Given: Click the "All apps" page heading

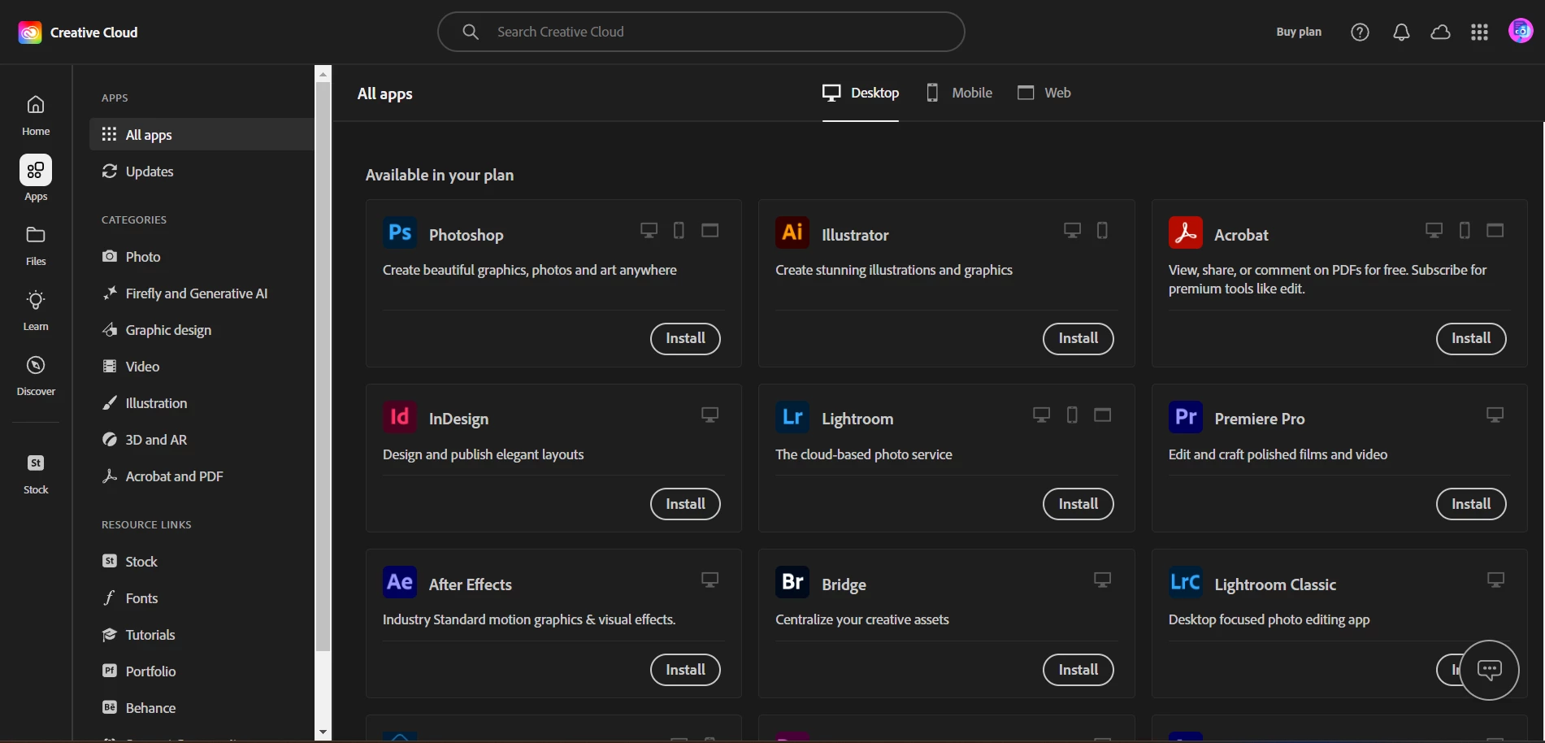Looking at the screenshot, I should [385, 93].
